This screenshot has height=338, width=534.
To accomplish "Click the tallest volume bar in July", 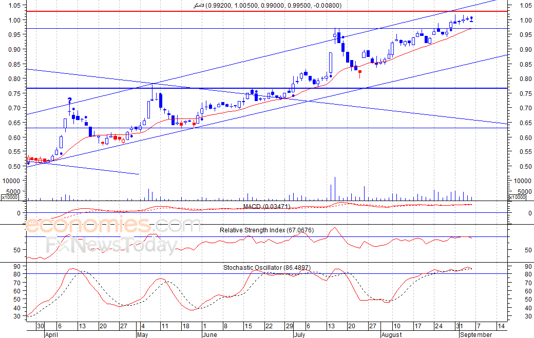I will (x=335, y=189).
